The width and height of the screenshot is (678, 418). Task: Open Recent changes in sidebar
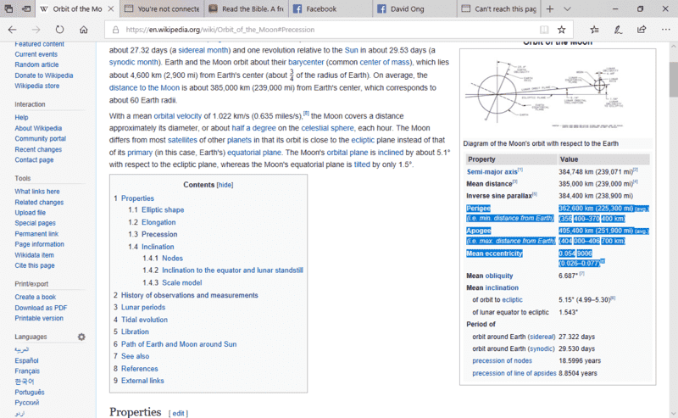pos(38,149)
